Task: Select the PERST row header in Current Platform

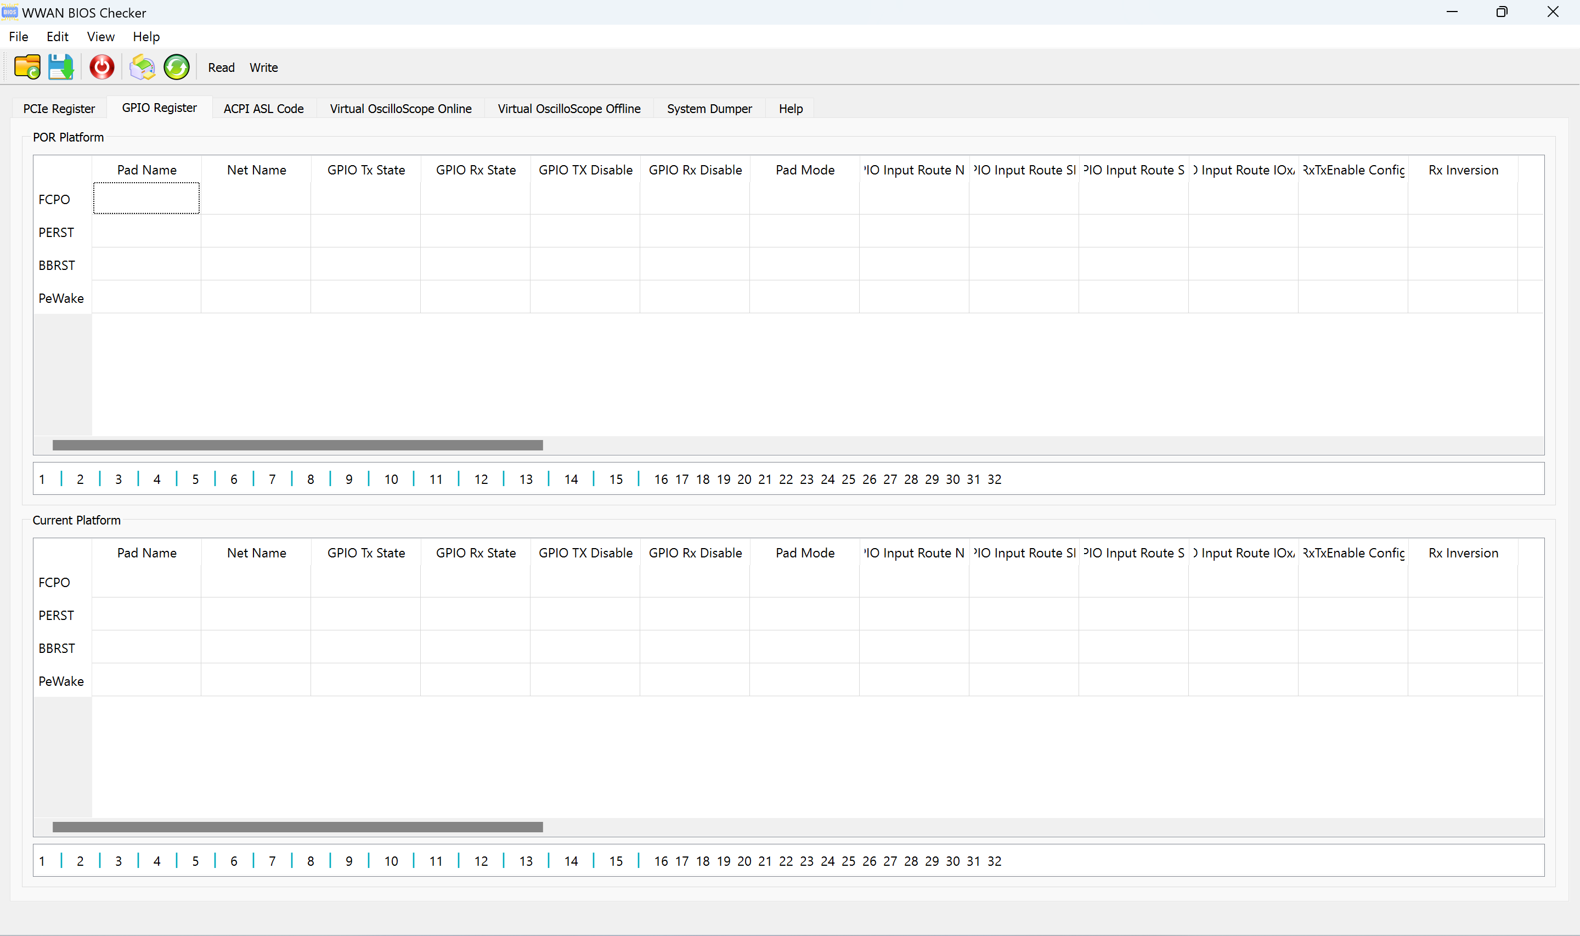Action: pos(63,615)
